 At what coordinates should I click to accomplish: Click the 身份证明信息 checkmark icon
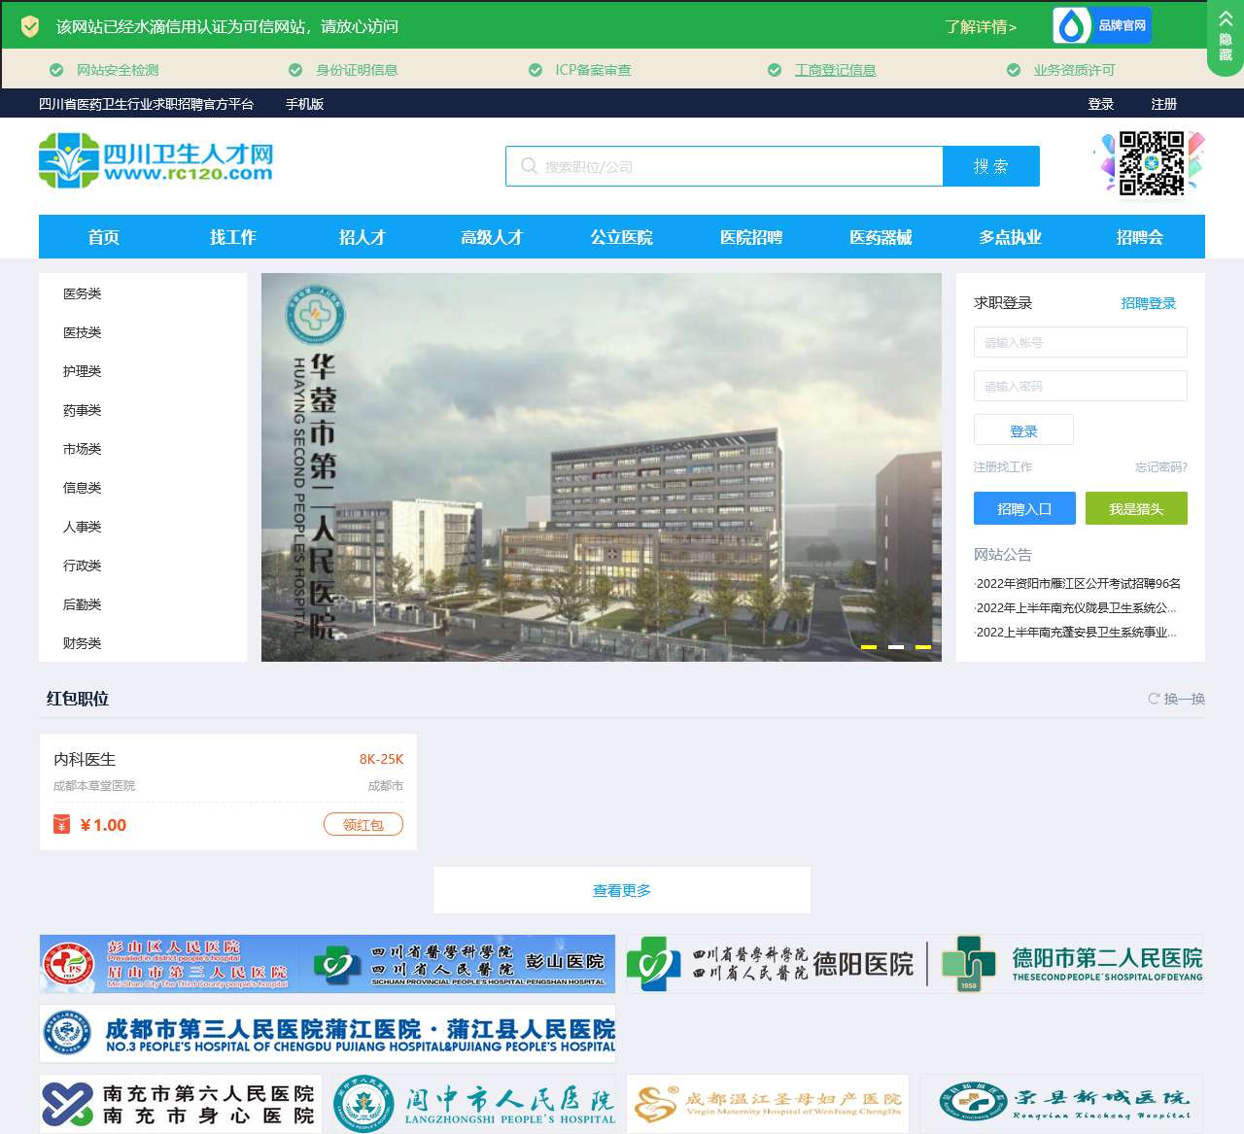point(295,70)
